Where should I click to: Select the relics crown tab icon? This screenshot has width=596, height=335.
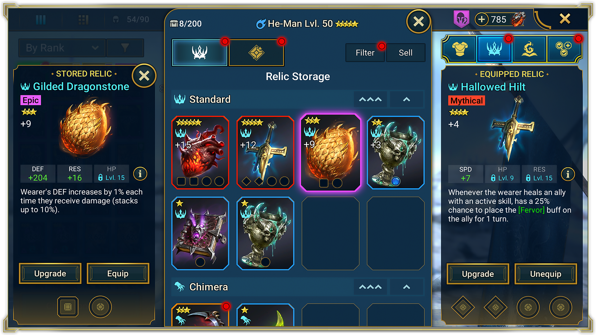click(494, 49)
